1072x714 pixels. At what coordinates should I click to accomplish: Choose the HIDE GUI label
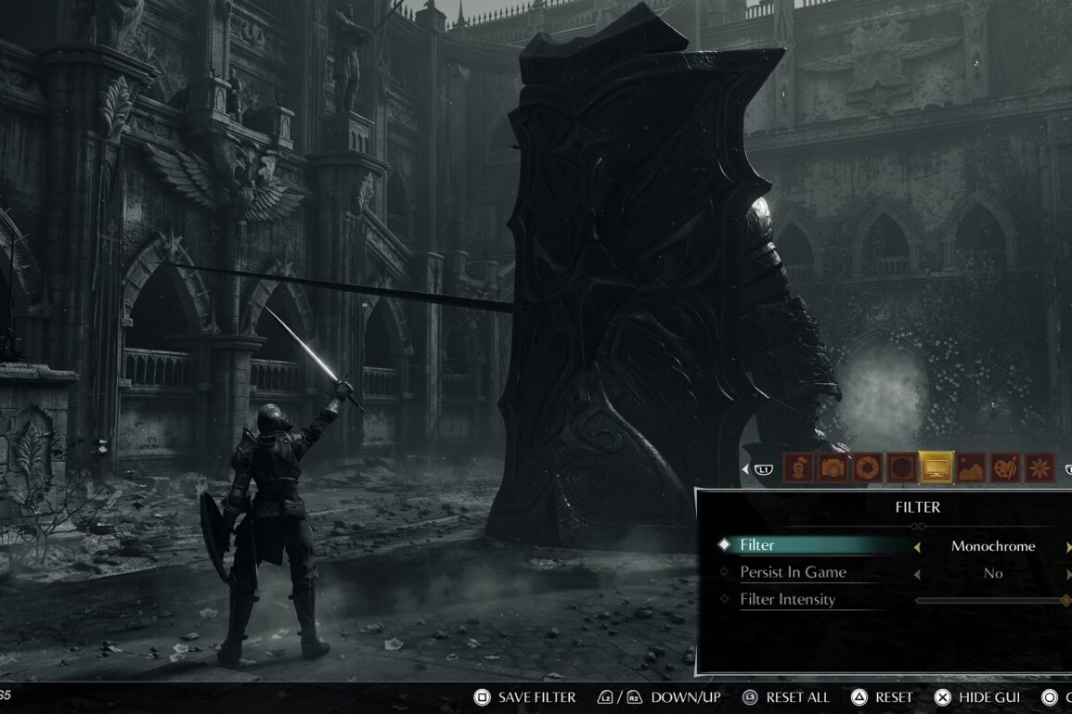click(989, 697)
